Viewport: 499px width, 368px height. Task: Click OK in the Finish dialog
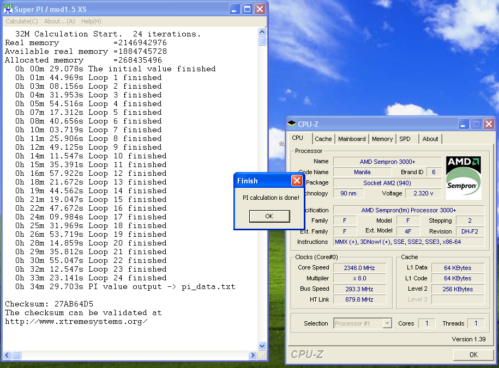click(x=269, y=216)
